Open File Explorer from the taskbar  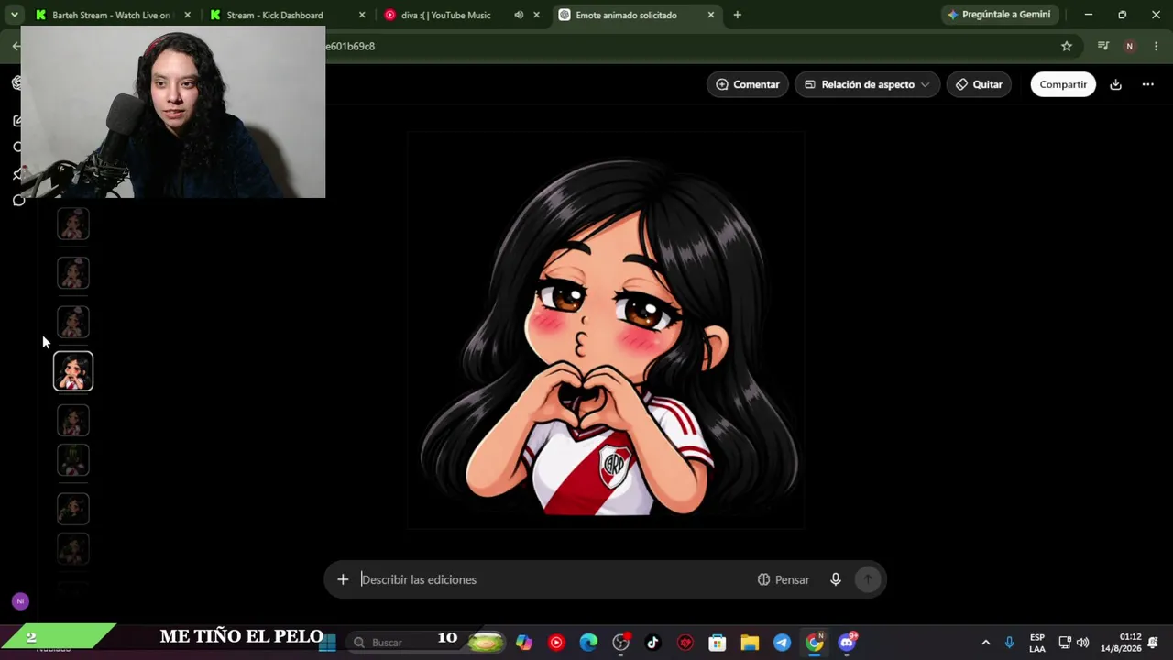(750, 643)
